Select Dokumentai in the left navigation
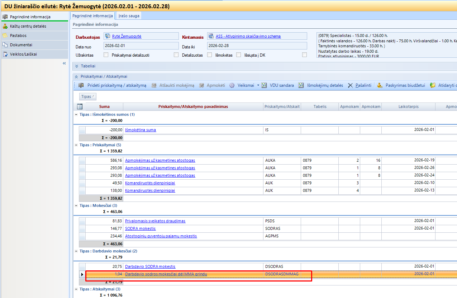Viewport: 457px width, 298px height. [21, 45]
